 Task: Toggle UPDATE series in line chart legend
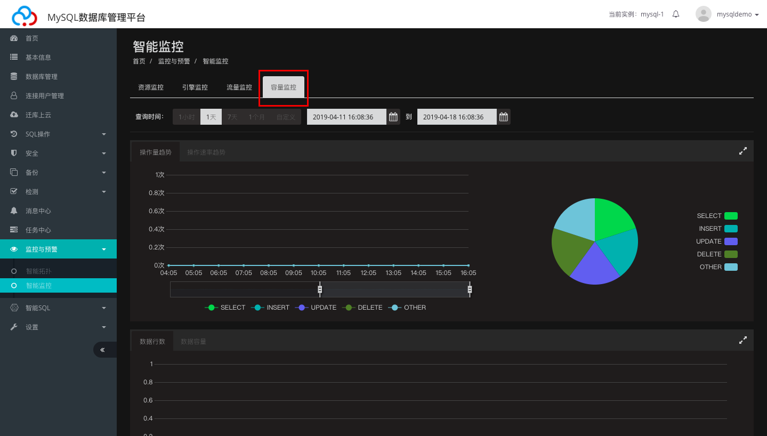pyautogui.click(x=316, y=308)
